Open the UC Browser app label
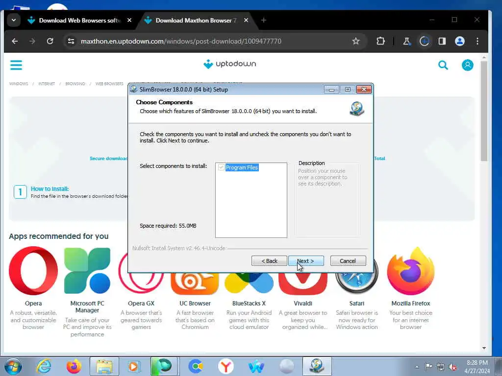Image resolution: width=502 pixels, height=376 pixels. coord(195,304)
